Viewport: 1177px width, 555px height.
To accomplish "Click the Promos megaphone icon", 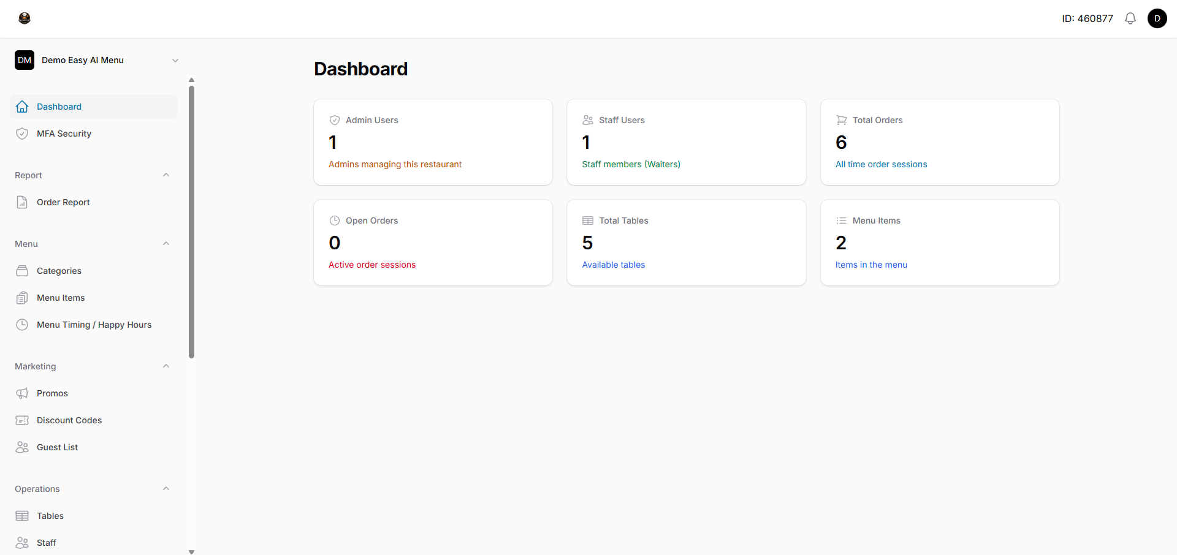I will [x=22, y=393].
